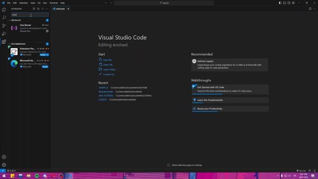Open first recent folder in YOUTUBE path
Image resolution: width=318 pixels, height=179 pixels.
click(103, 88)
